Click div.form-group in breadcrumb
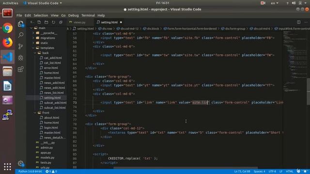310x174 pixels. 235,29
